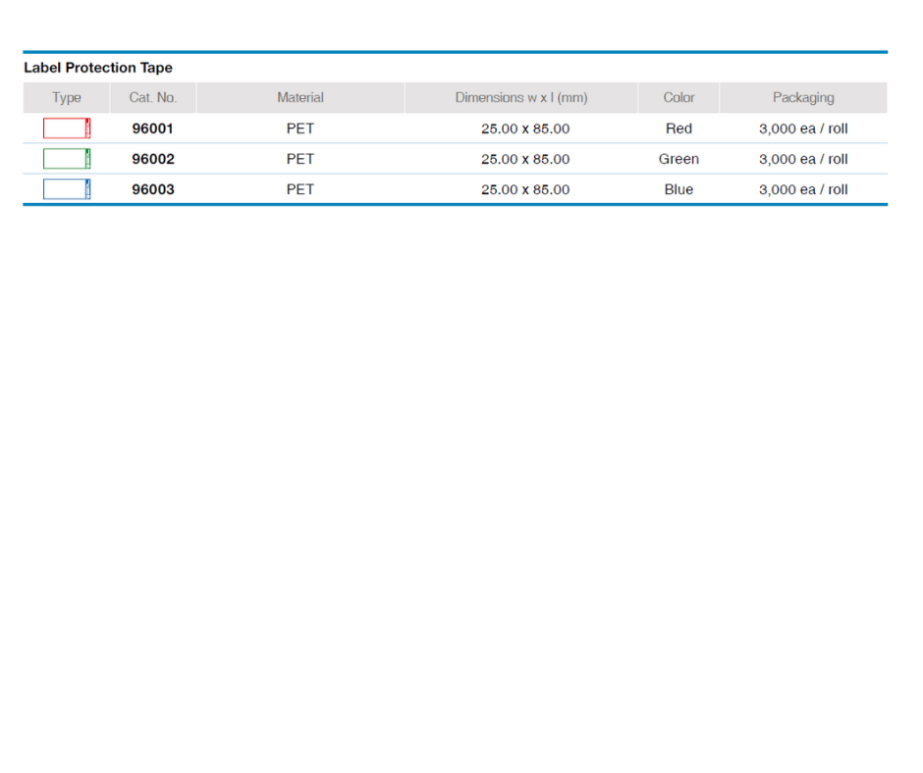
Task: Select the Label Protection Tape heading
Action: [98, 68]
